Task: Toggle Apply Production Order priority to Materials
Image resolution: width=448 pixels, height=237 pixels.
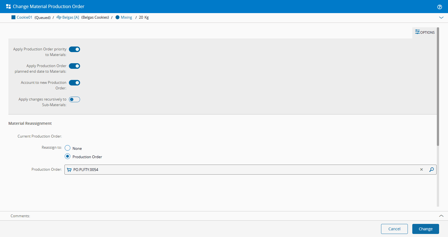Action: point(74,49)
